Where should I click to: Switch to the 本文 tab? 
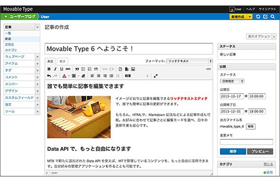click(50, 61)
